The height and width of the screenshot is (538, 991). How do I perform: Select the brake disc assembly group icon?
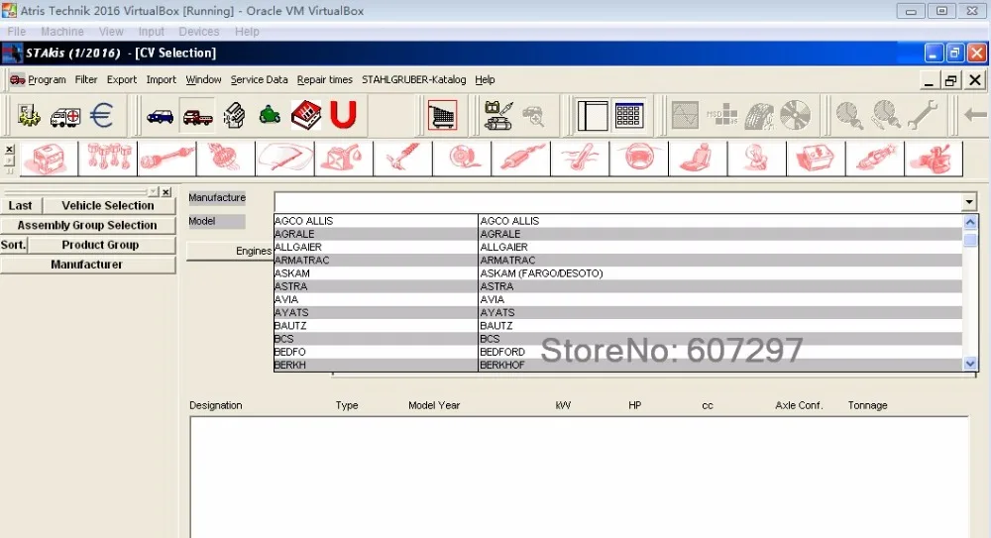tap(462, 159)
